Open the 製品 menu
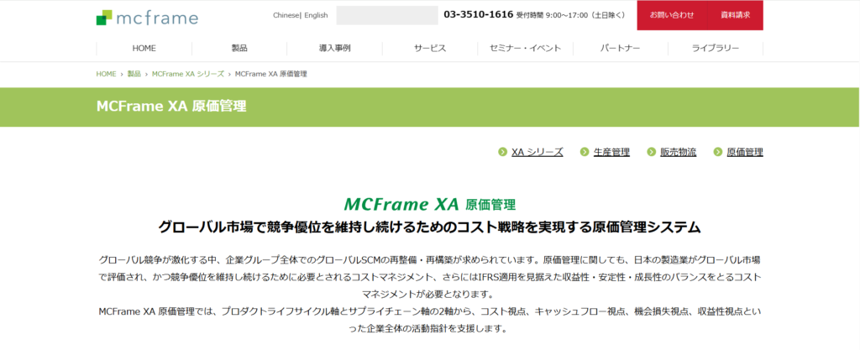Viewport: 860px width, 350px height. tap(239, 48)
